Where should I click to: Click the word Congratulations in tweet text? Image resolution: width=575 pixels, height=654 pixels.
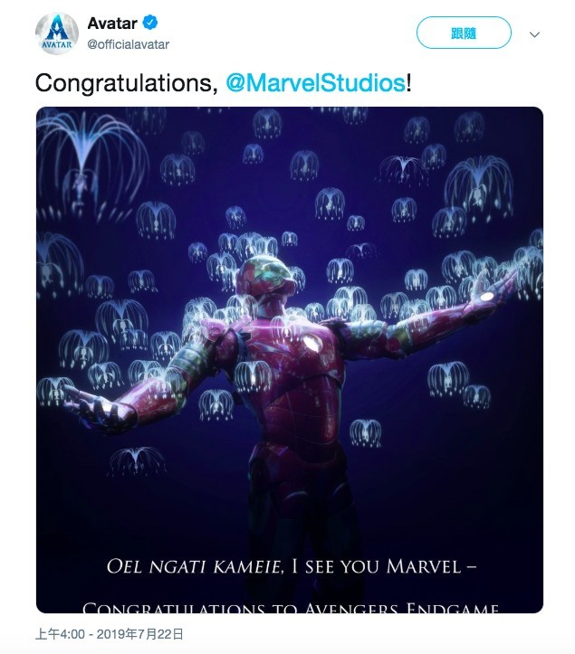pos(122,83)
